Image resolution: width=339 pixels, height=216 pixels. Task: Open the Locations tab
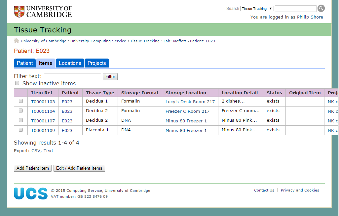coord(70,63)
